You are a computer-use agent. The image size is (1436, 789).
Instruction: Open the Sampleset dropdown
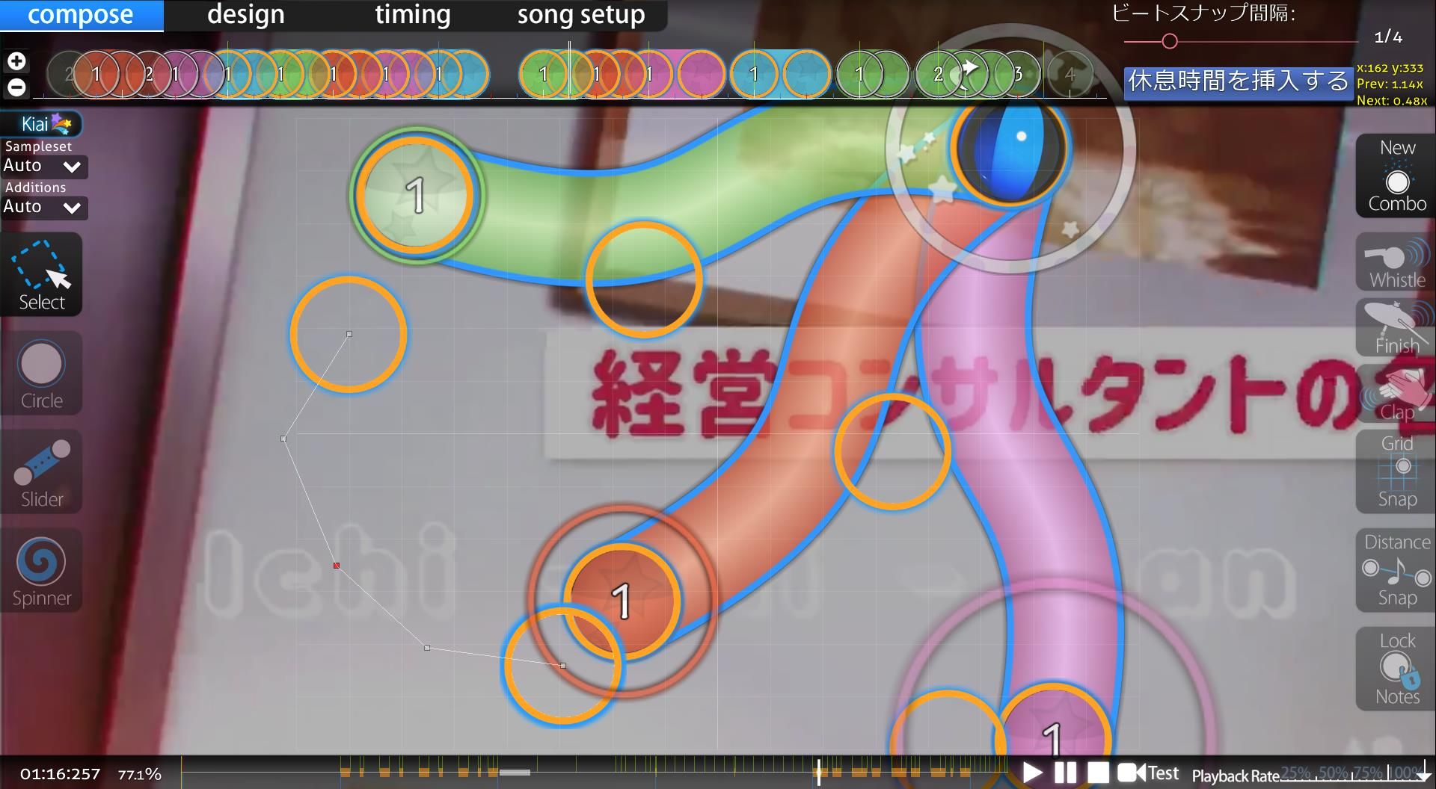43,166
